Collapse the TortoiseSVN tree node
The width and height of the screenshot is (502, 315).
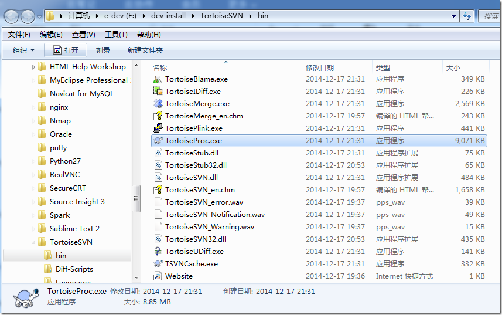[33, 242]
